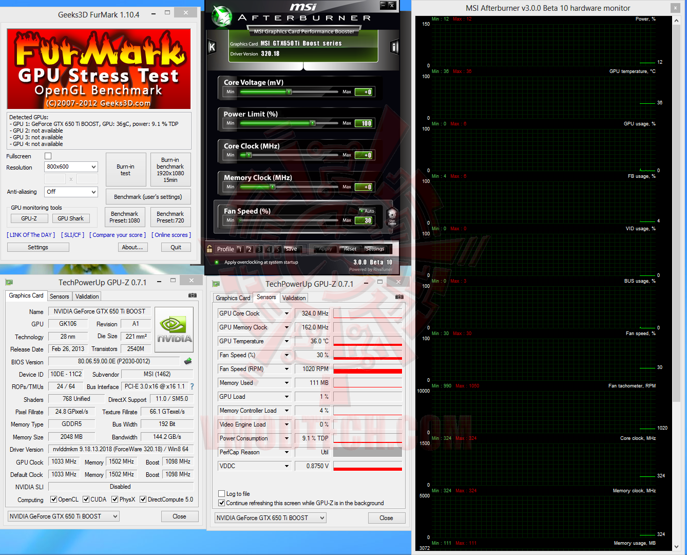687x555 pixels.
Task: Enable the Fullscreen checkbox in FurMark
Action: [x=48, y=156]
